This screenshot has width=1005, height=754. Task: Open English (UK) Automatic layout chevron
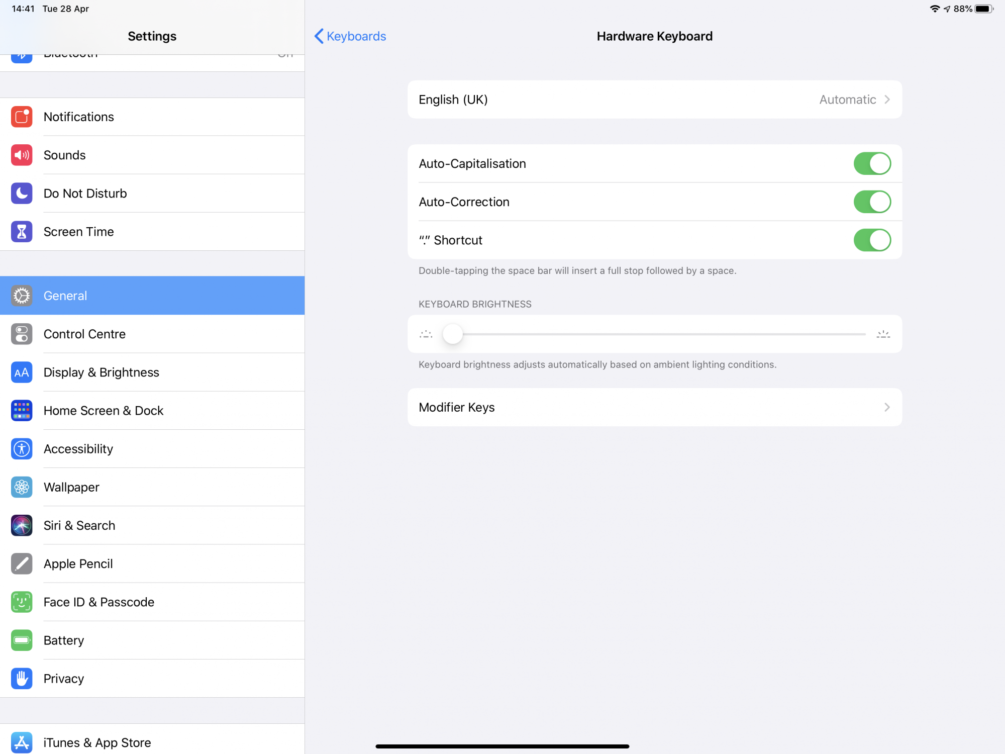(887, 100)
